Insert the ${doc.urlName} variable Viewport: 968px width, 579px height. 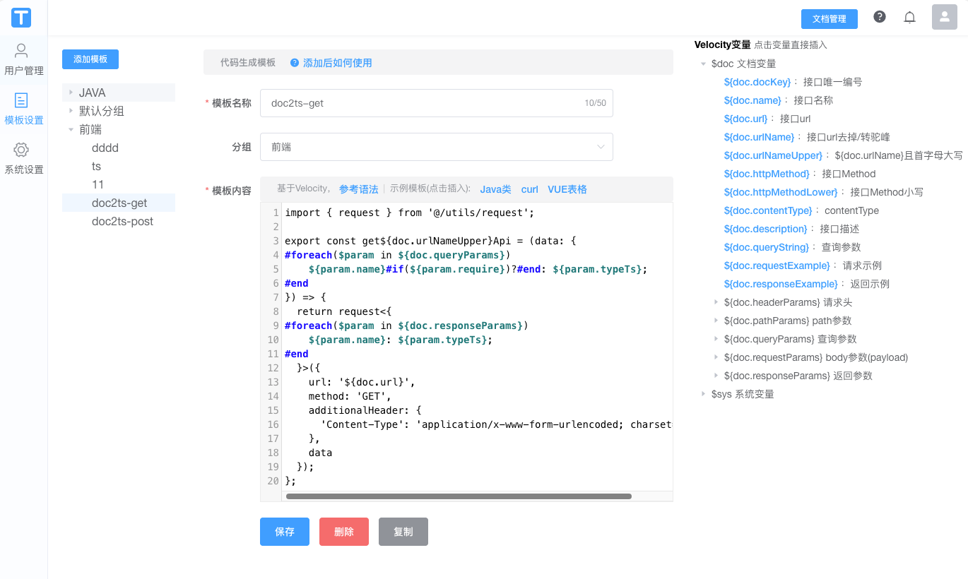pyautogui.click(x=759, y=137)
